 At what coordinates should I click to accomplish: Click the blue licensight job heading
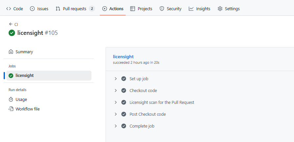point(123,57)
